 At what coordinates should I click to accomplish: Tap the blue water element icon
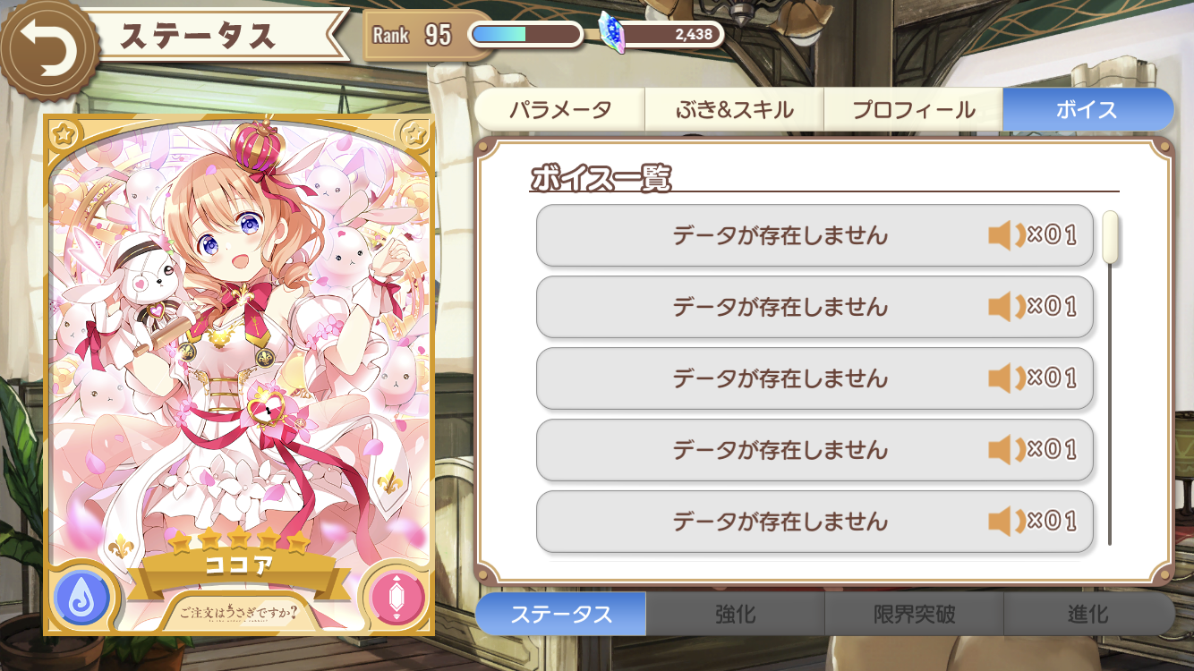pyautogui.click(x=82, y=595)
